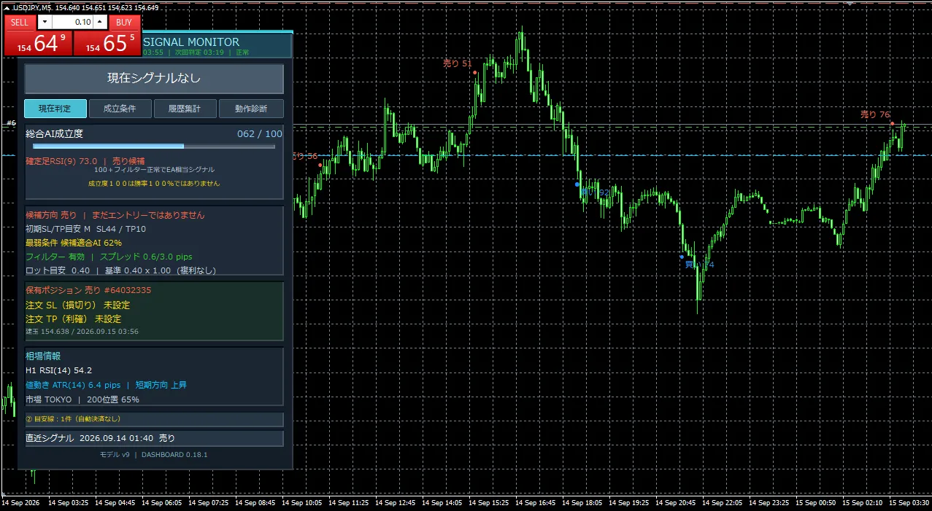This screenshot has width=932, height=511.
Task: Open the 動作診断 tab
Action: [x=251, y=109]
